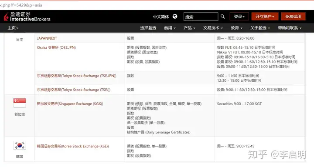Click the 指数 FUT: 08:45-15:10 hours line

[246, 47]
